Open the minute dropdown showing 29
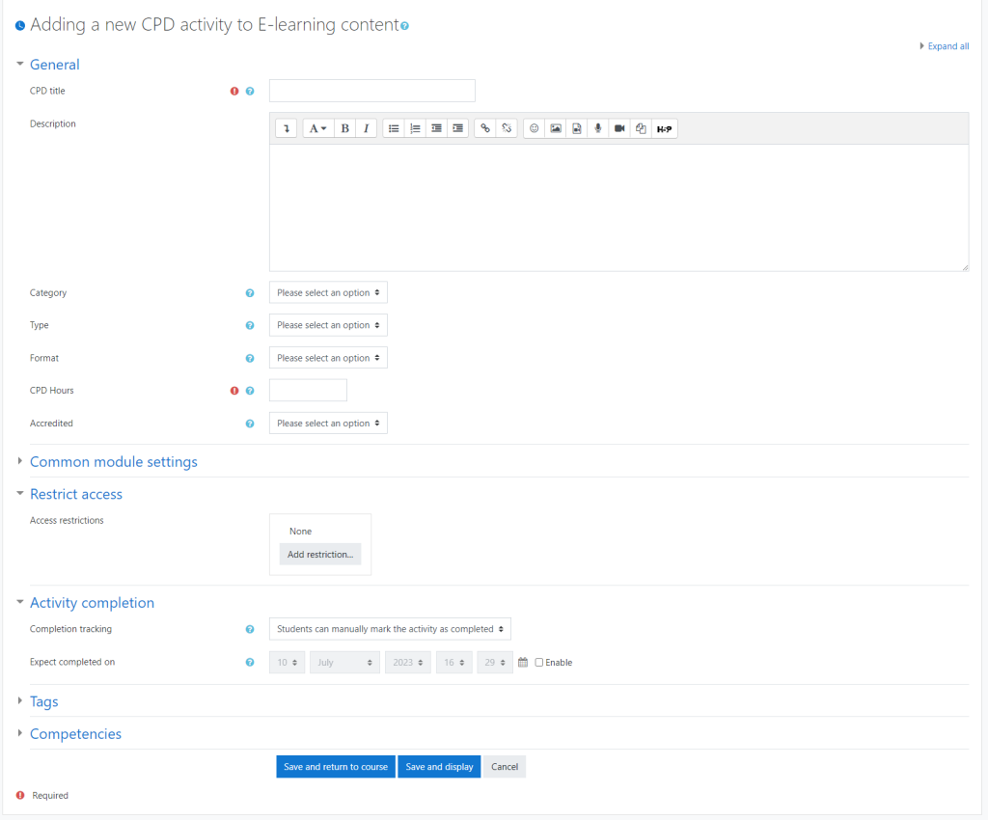Image resolution: width=988 pixels, height=820 pixels. point(495,663)
